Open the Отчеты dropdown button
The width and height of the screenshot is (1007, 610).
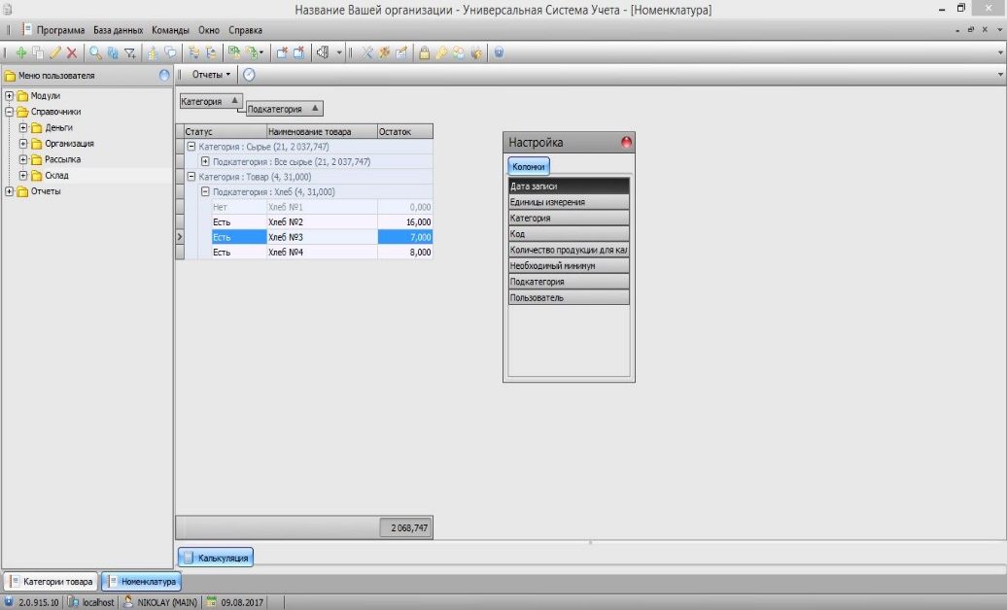[211, 75]
